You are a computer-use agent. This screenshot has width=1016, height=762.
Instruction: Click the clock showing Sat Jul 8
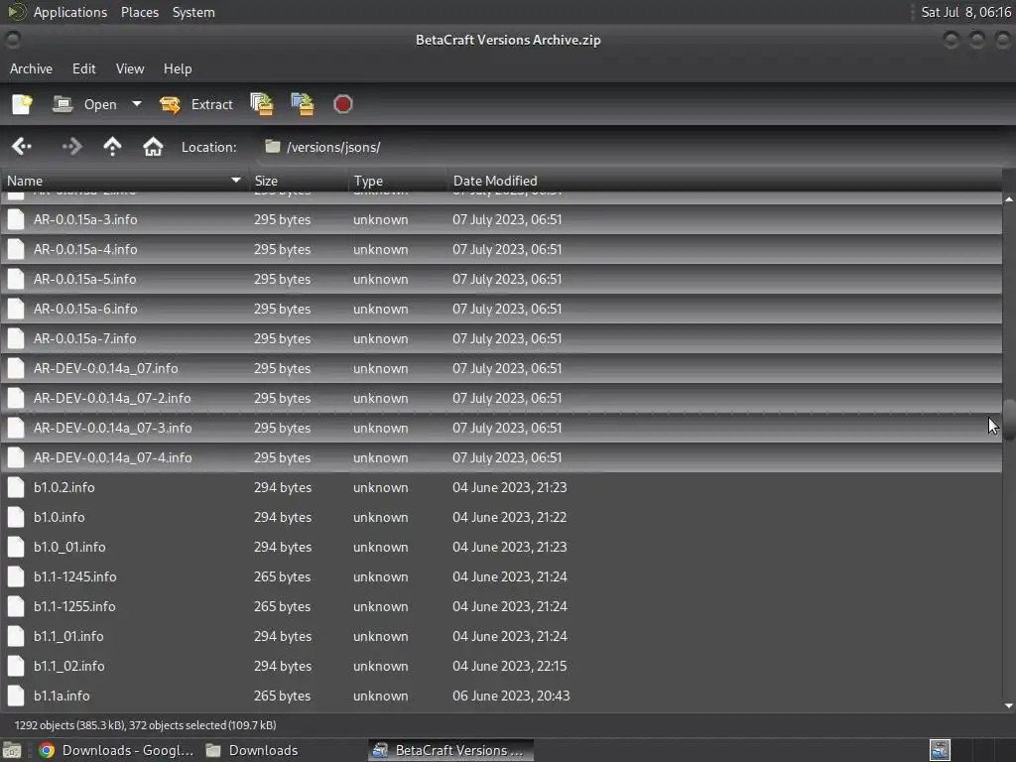click(966, 12)
